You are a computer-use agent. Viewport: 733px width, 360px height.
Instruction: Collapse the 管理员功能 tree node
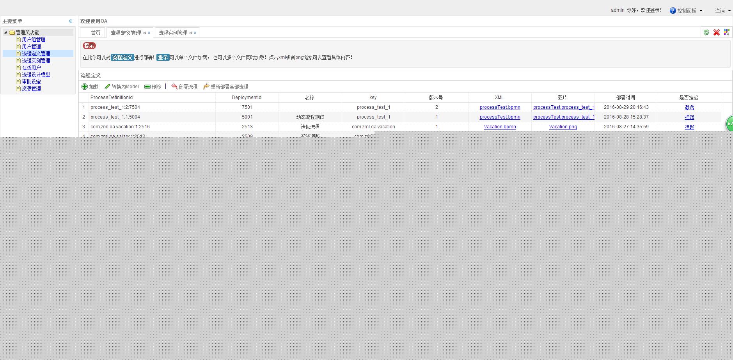[x=5, y=32]
